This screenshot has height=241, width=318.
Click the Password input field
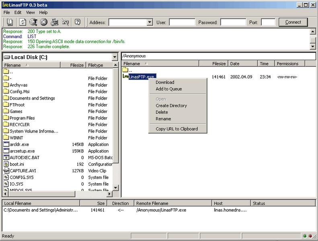pos(233,22)
